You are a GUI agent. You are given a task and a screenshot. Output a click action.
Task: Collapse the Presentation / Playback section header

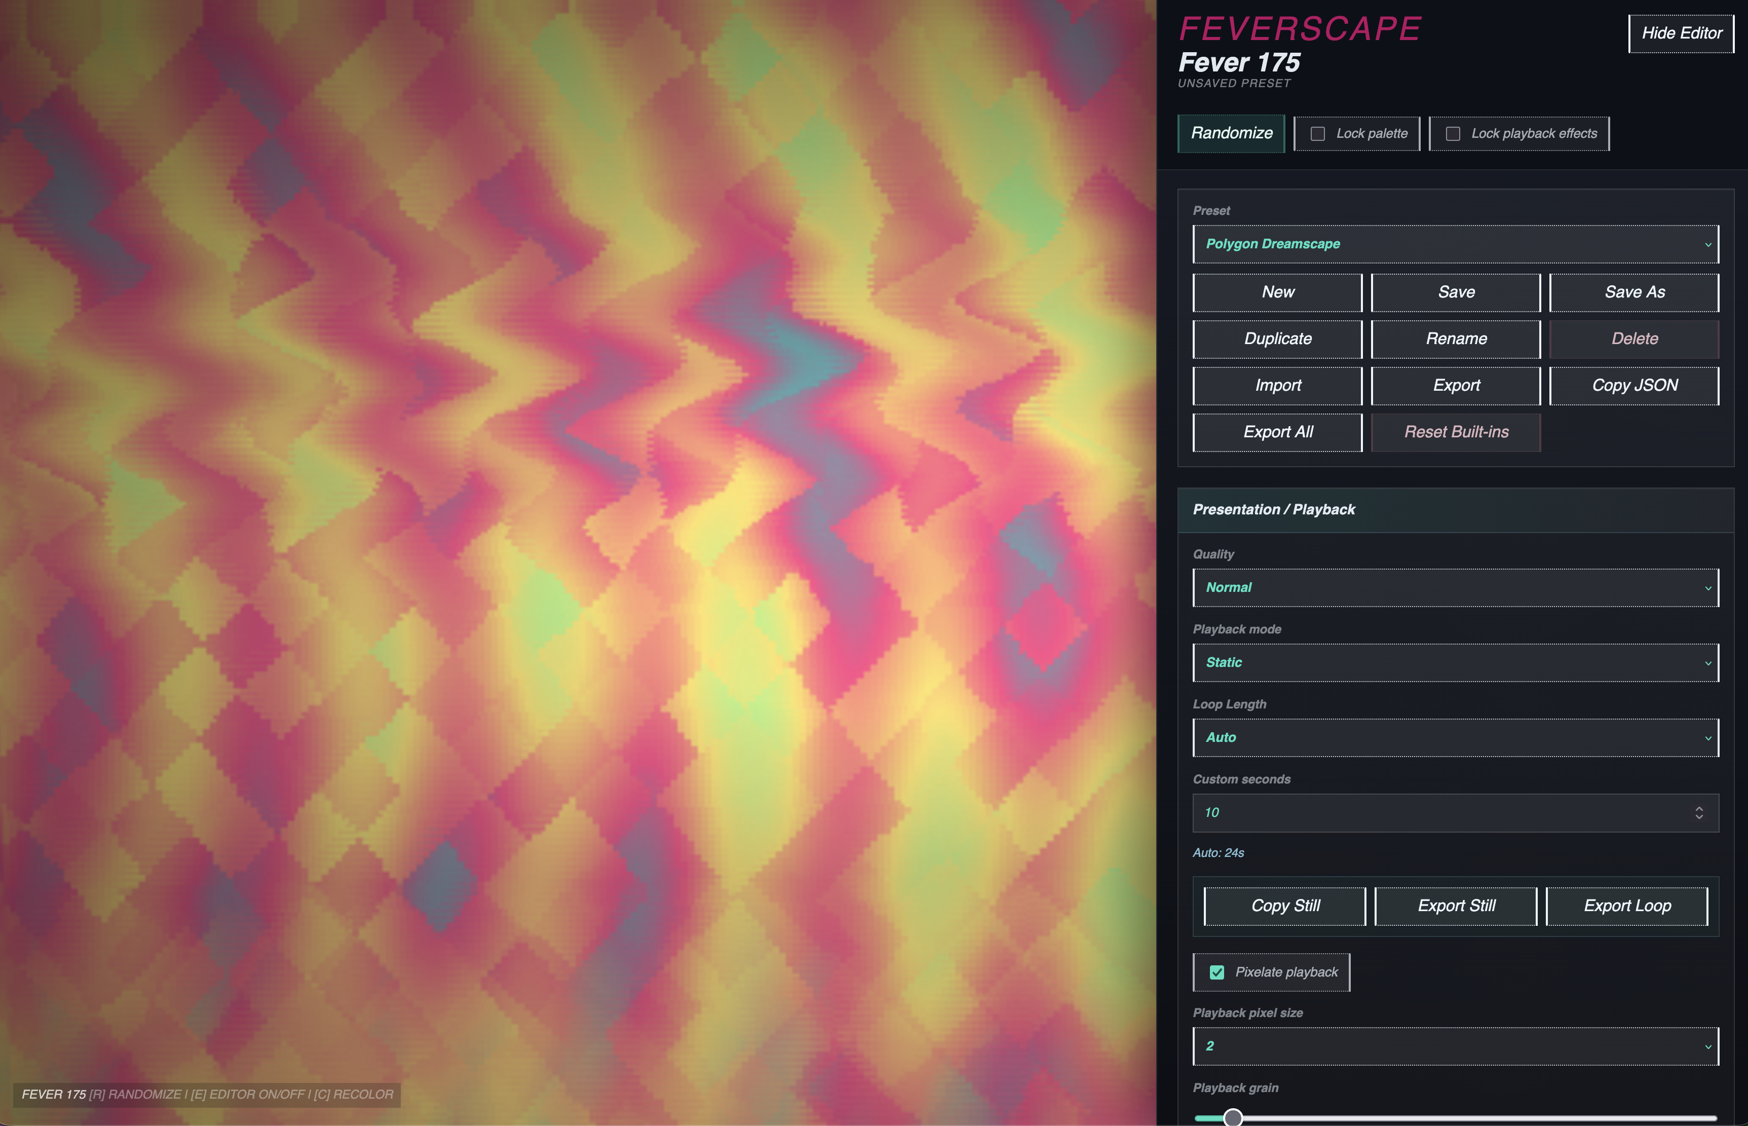[x=1456, y=510]
